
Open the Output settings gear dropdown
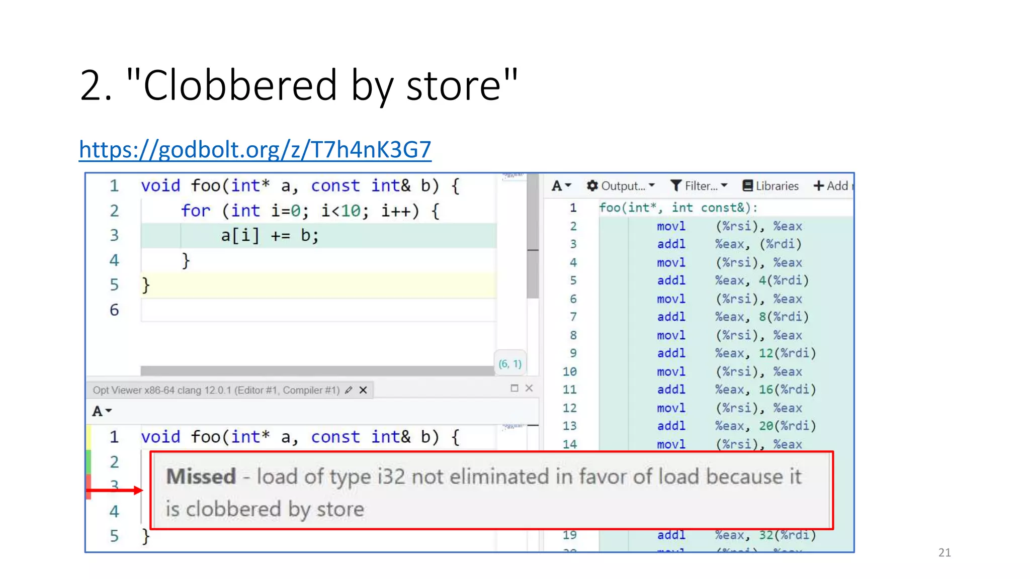[x=621, y=186]
